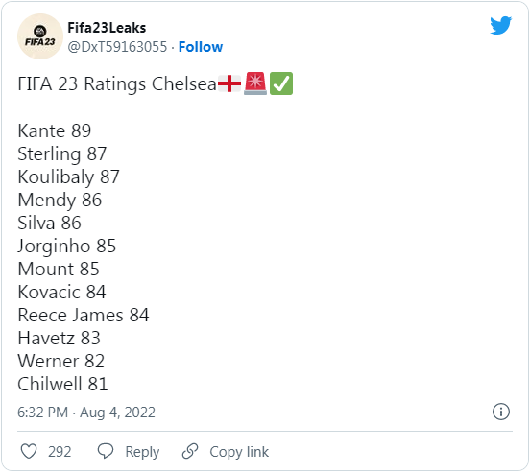The image size is (530, 472).
Task: Click the Kante 89 rating line
Action: tap(55, 130)
